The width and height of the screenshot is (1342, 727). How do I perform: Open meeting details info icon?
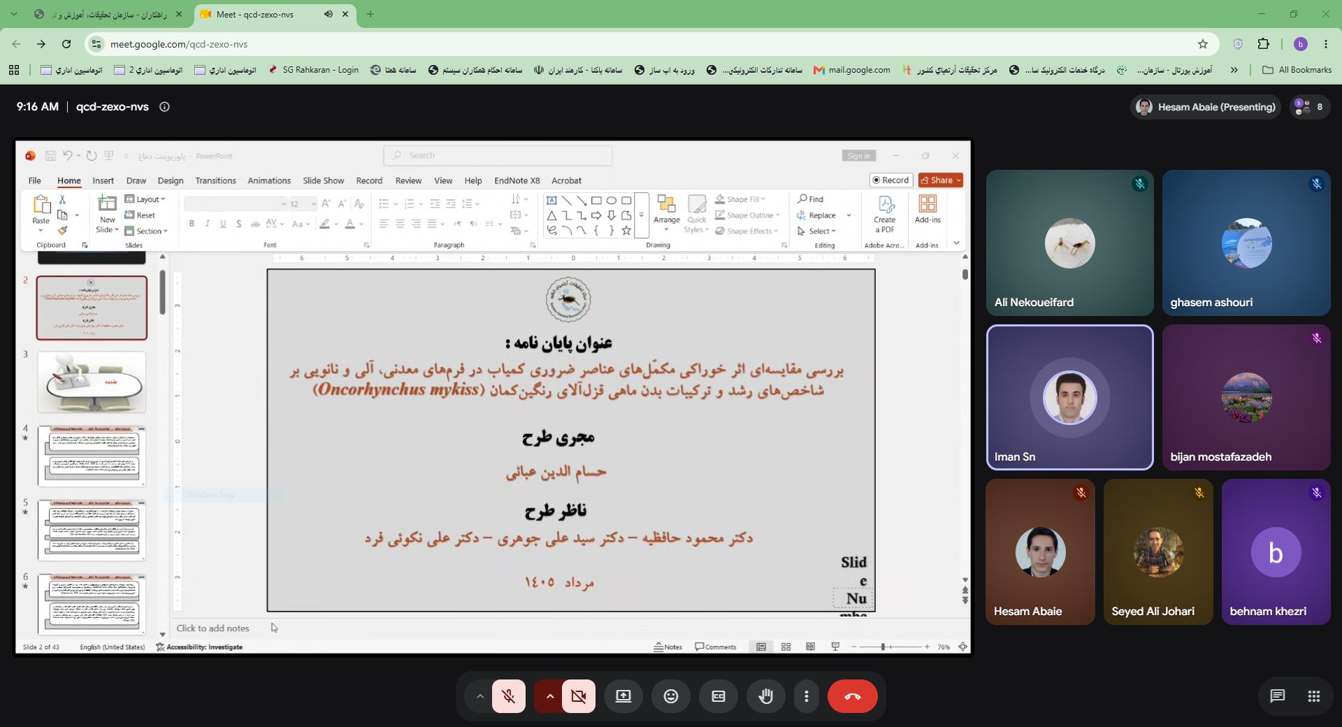tap(165, 107)
